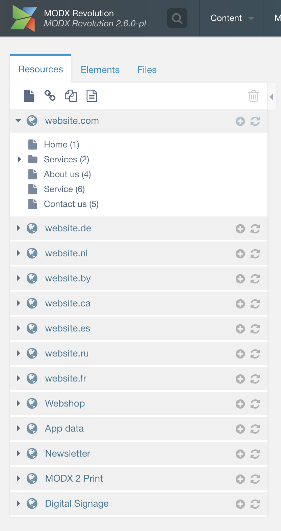Click the plus icon next to website.com
Screen dimensions: 281x531
[x=240, y=121]
